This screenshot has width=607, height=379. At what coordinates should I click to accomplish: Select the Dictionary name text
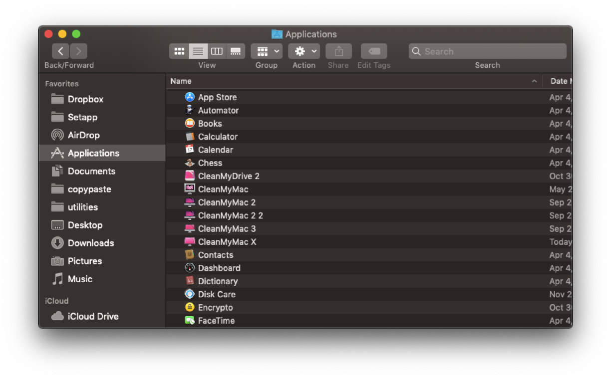[218, 281]
